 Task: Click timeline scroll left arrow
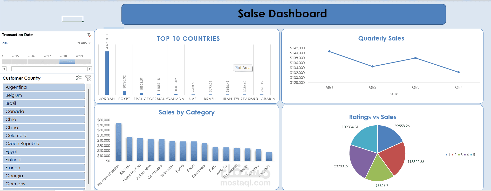pyautogui.click(x=4, y=69)
